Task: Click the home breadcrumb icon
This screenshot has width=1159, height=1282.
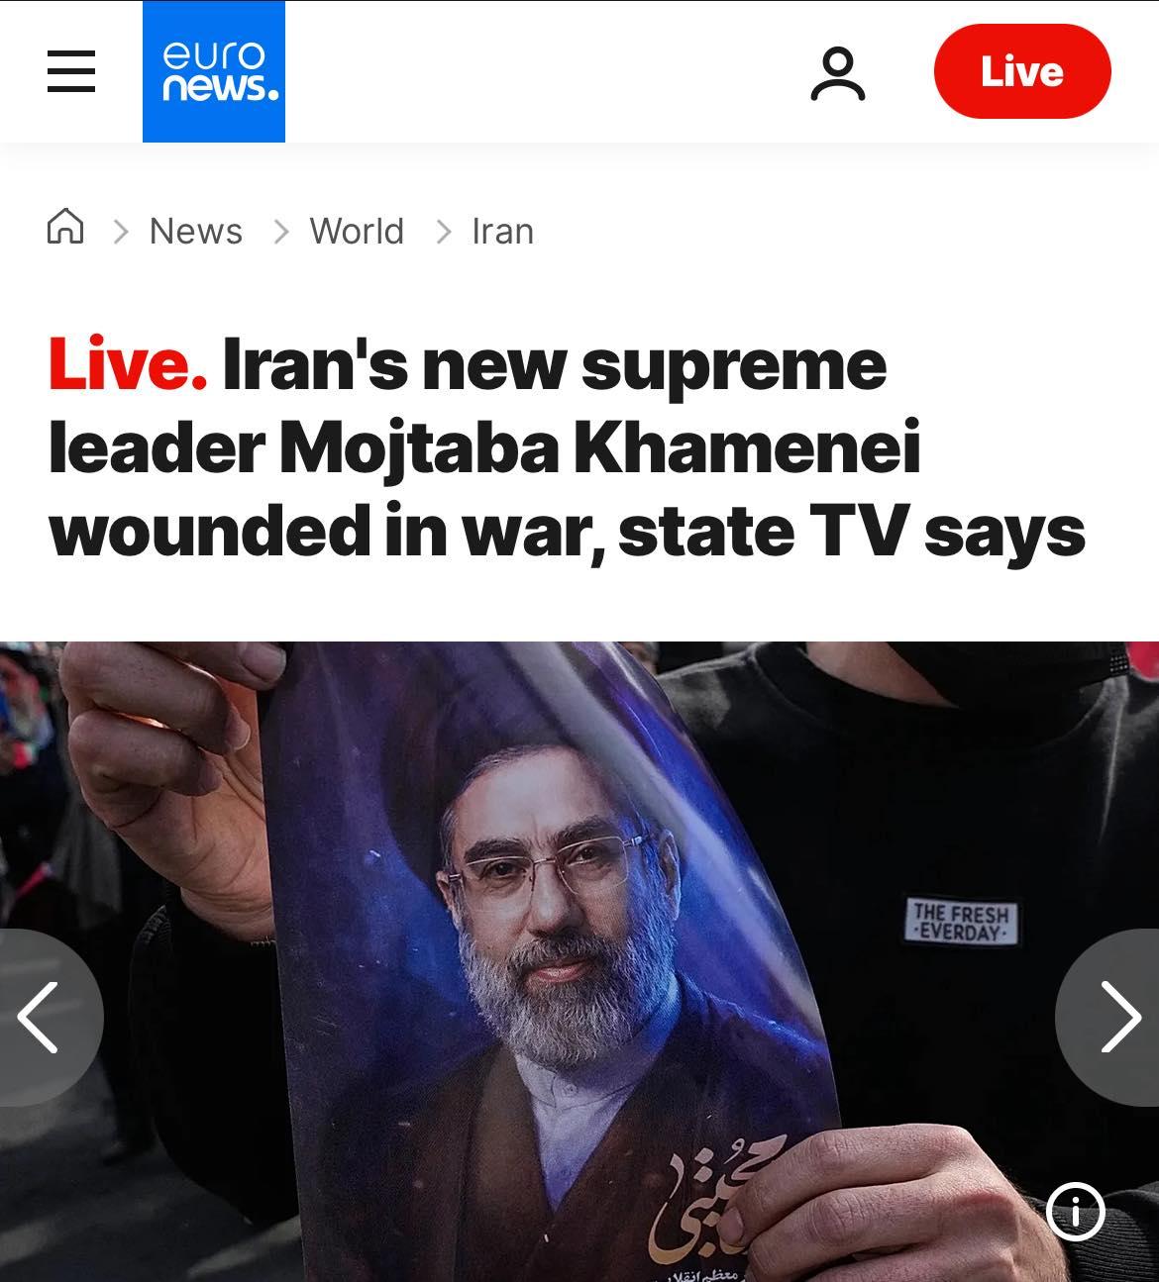Action: click(65, 227)
